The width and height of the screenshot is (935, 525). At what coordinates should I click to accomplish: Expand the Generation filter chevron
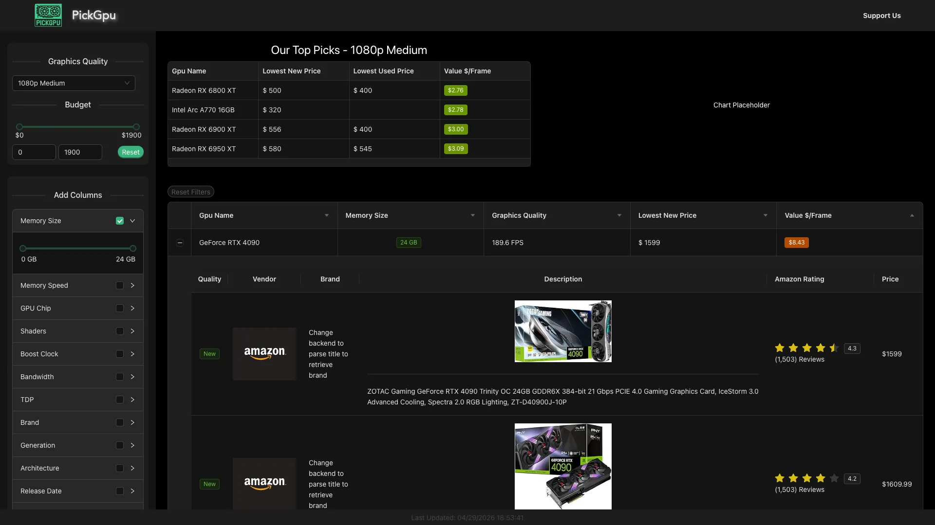[132, 445]
